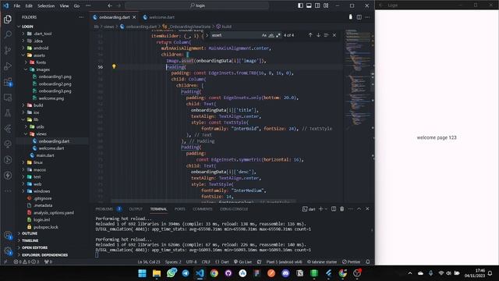Go to next find match arrow
Screen dimensions: 499x281
click(318, 35)
